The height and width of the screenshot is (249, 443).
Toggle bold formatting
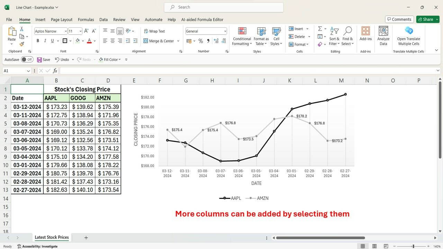[38, 40]
